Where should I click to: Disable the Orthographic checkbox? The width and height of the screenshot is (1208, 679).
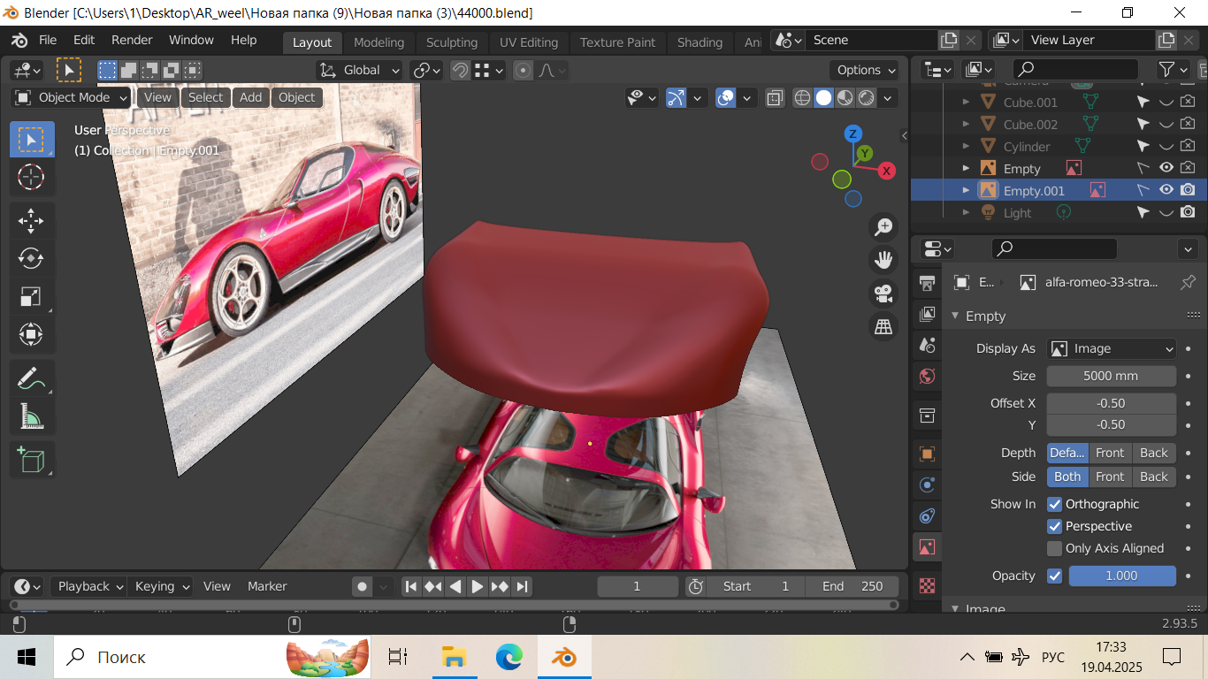tap(1054, 504)
